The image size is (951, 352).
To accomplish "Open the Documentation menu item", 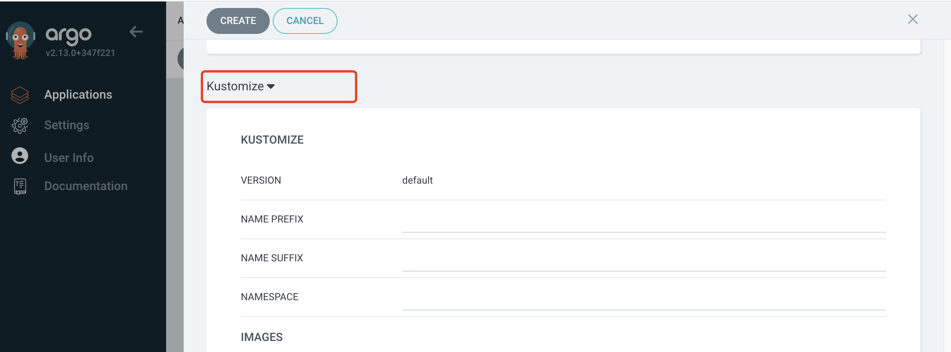I will click(x=86, y=186).
